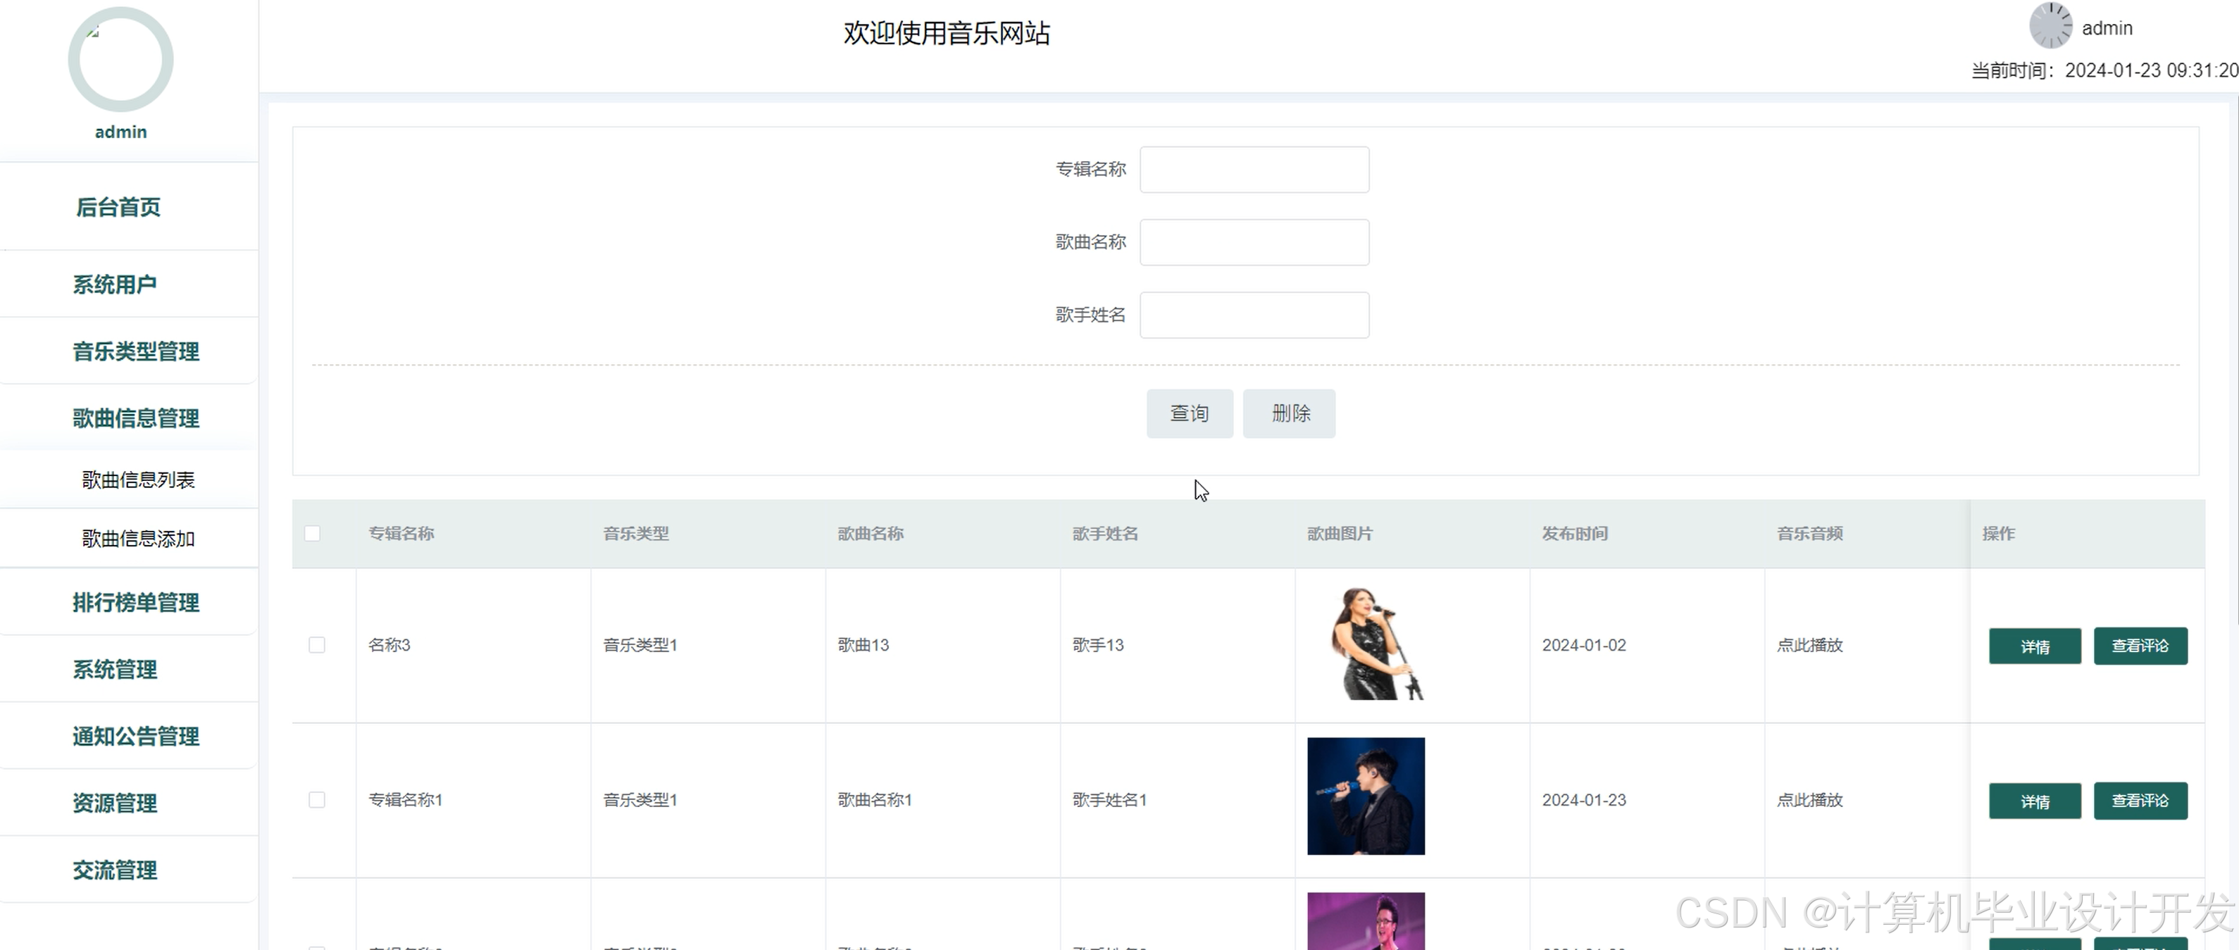Expand the 音乐类型管理 sidebar menu

point(136,351)
